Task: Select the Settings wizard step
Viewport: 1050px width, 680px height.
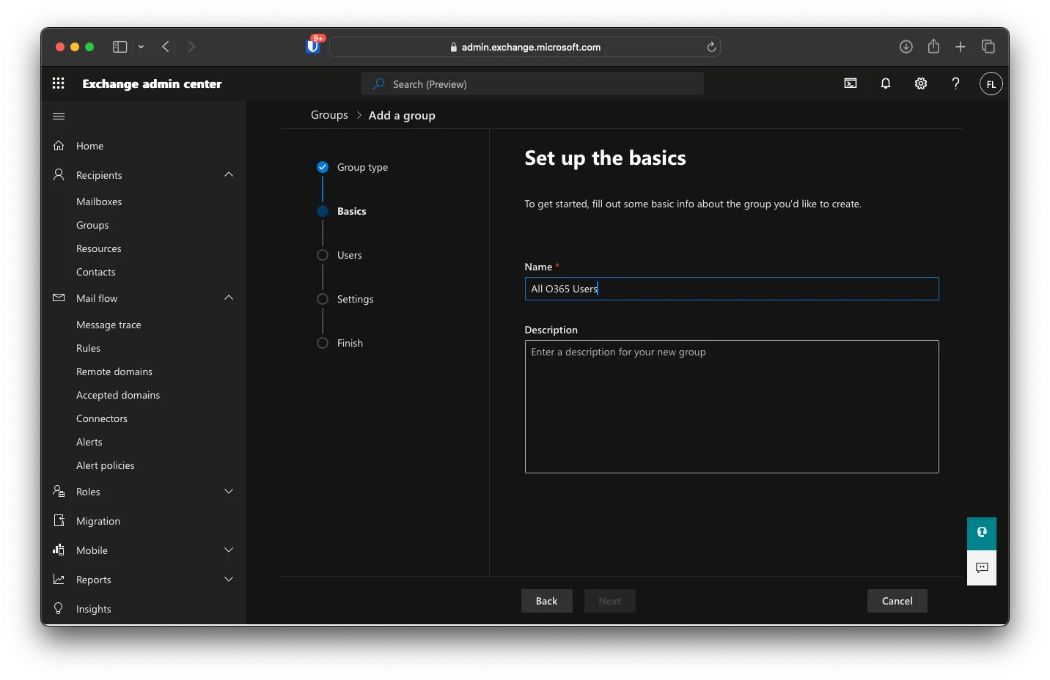Action: coord(345,299)
